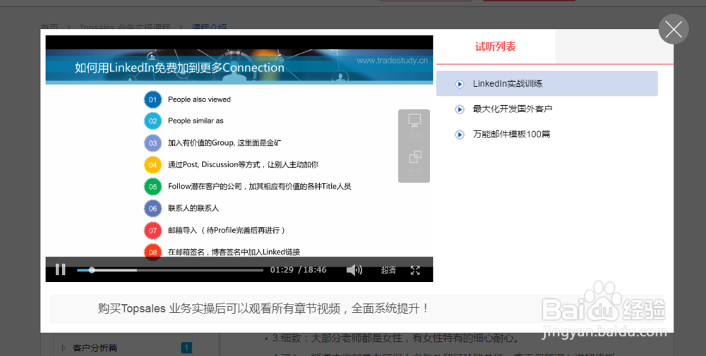This screenshot has height=356, width=706.
Task: Play the LinkedIn实战训练 trial lesson
Action: click(x=546, y=83)
